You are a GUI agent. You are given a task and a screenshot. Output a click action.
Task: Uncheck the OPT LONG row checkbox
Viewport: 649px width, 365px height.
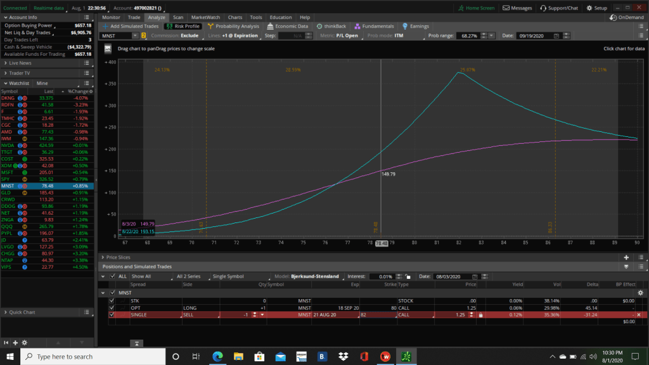(x=113, y=307)
